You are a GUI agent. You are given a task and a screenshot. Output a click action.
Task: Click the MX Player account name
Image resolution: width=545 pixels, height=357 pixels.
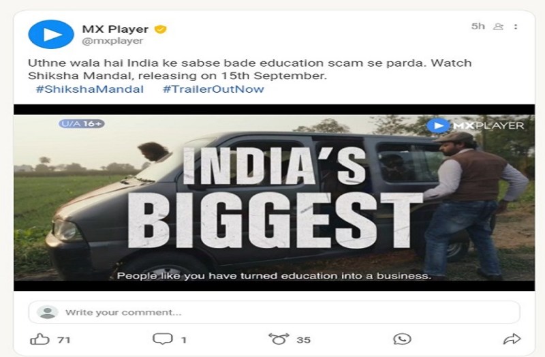115,29
